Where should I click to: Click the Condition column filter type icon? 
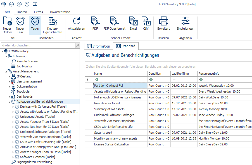point(151,80)
